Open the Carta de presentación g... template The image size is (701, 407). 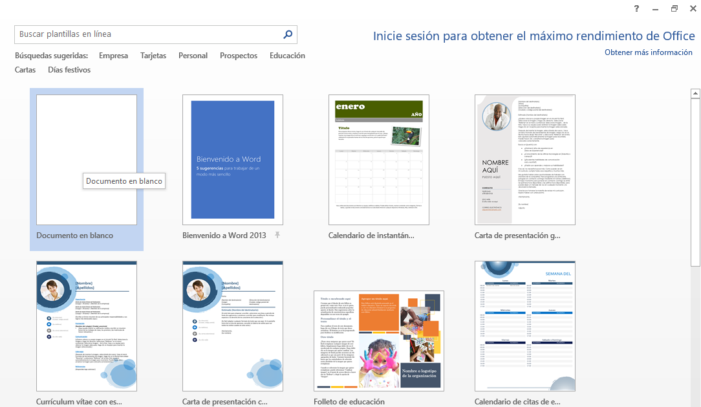tap(524, 159)
